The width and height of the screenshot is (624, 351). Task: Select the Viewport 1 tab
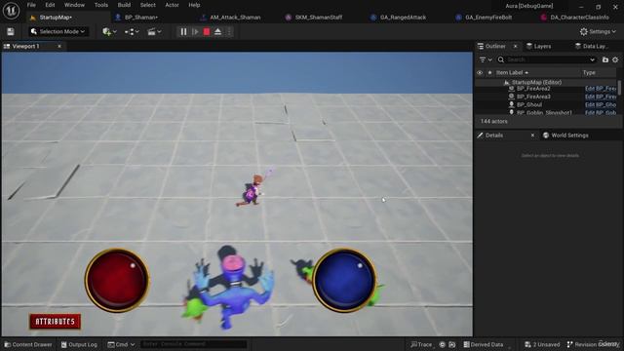(x=26, y=46)
